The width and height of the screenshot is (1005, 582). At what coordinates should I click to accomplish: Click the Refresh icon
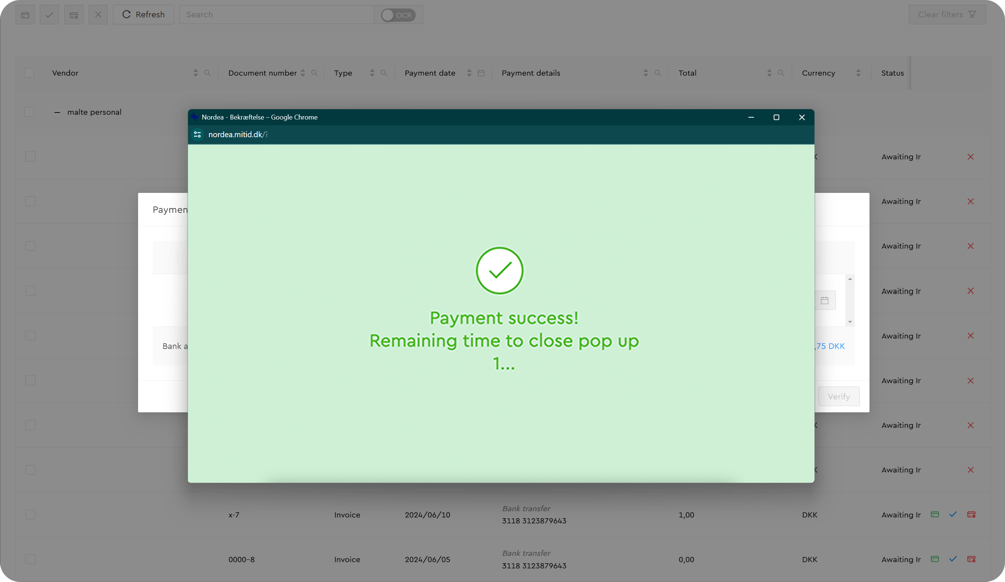click(127, 14)
